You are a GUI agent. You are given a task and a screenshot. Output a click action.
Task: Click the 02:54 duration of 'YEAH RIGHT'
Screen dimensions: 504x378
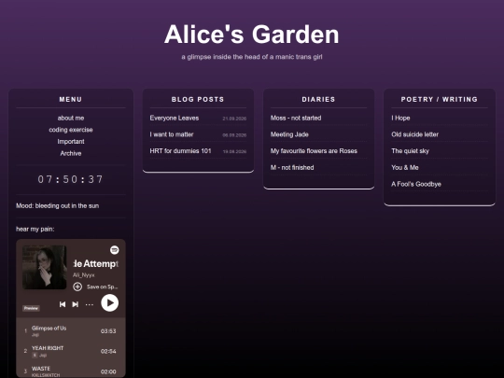(x=108, y=351)
